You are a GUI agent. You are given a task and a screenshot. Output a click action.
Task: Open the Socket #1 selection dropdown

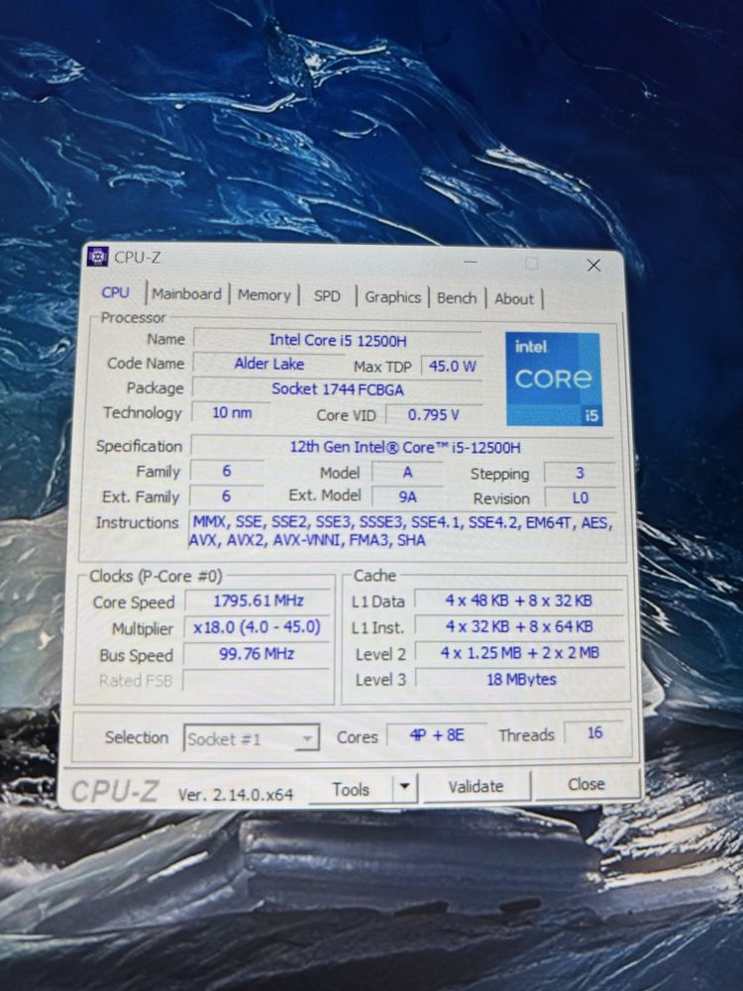pyautogui.click(x=252, y=738)
